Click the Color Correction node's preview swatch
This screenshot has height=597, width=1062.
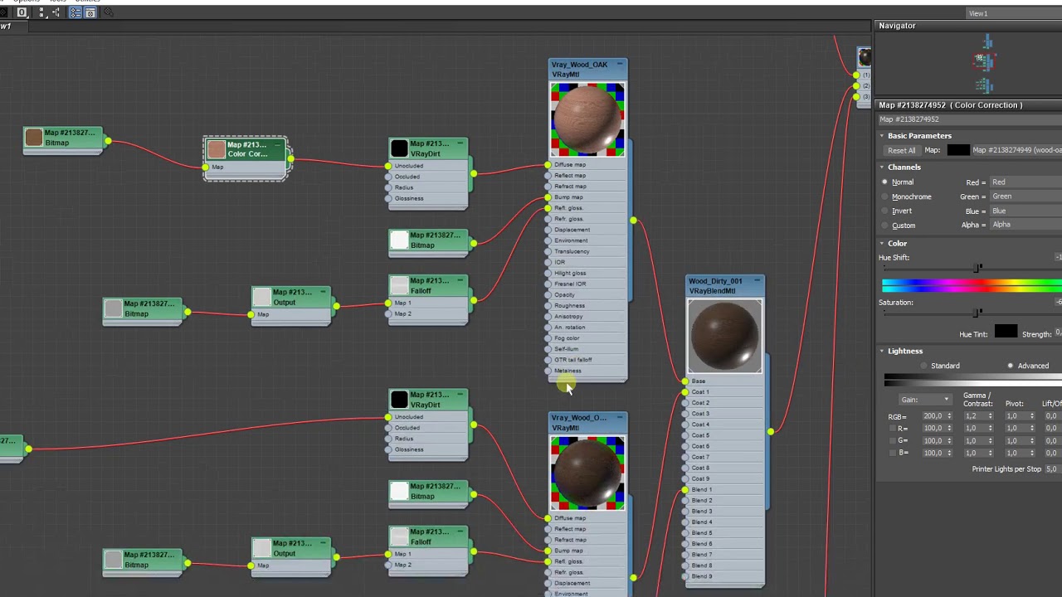217,149
